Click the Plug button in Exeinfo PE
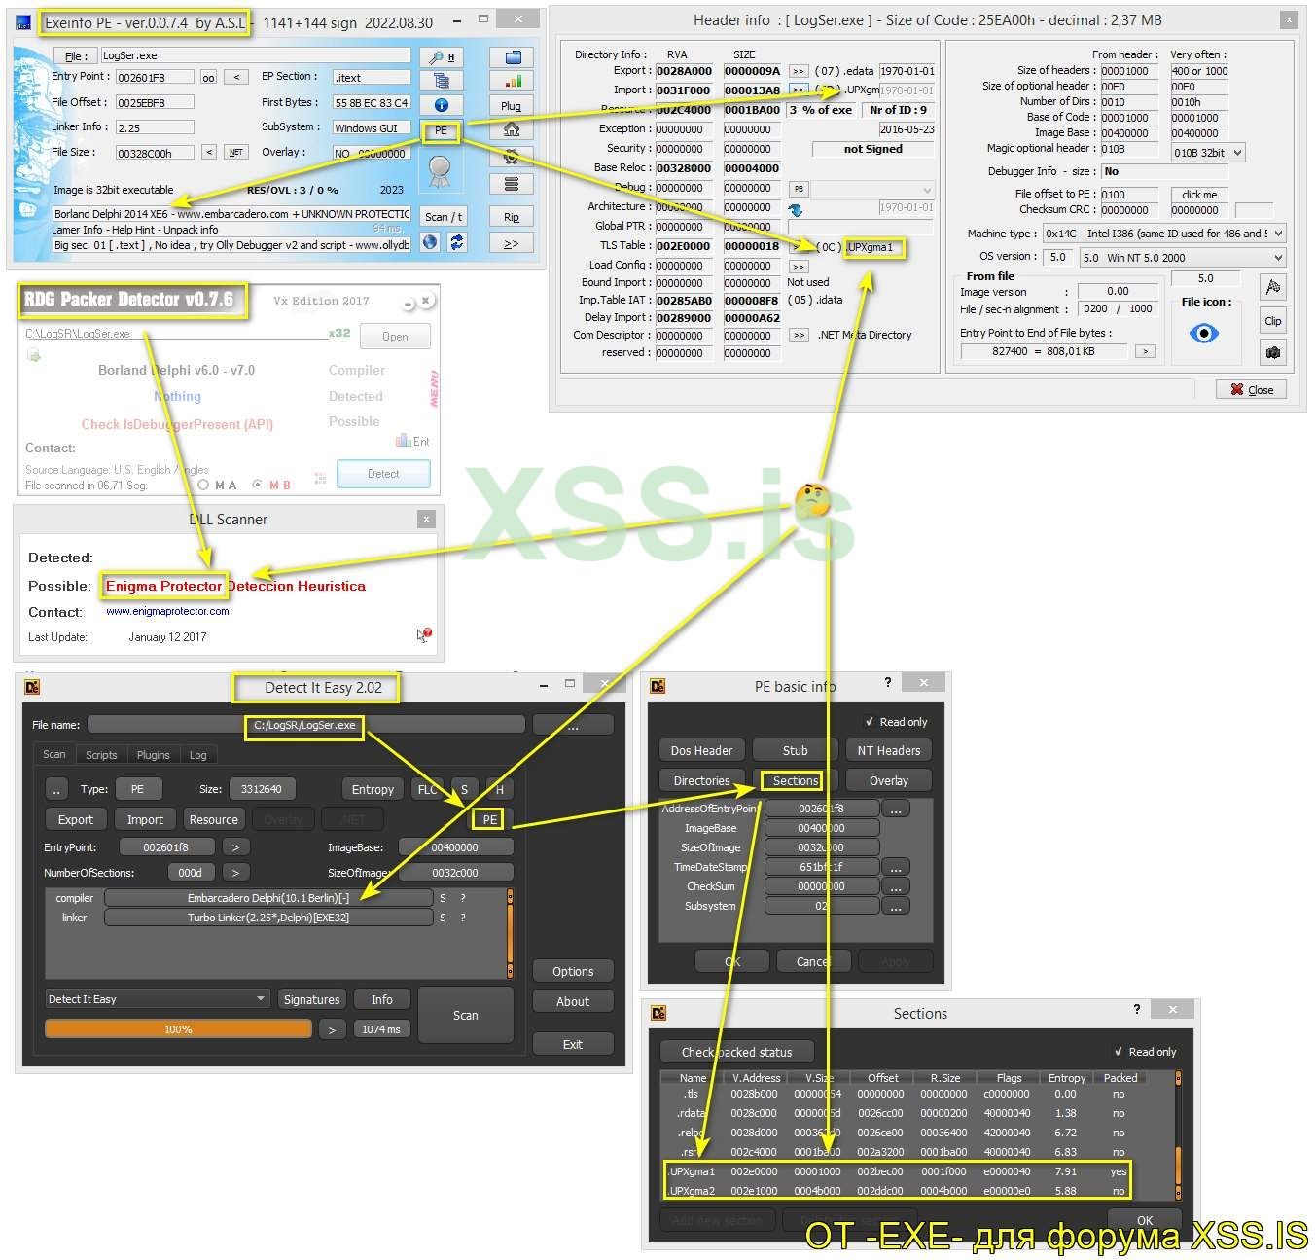The height and width of the screenshot is (1260, 1316). [x=512, y=105]
